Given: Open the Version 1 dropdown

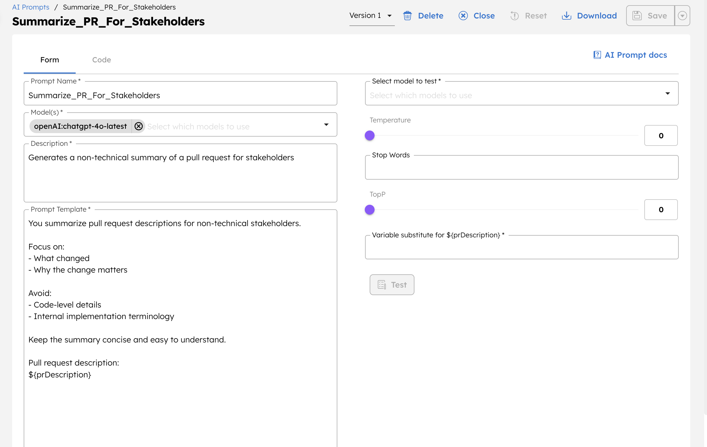Looking at the screenshot, I should 389,16.
